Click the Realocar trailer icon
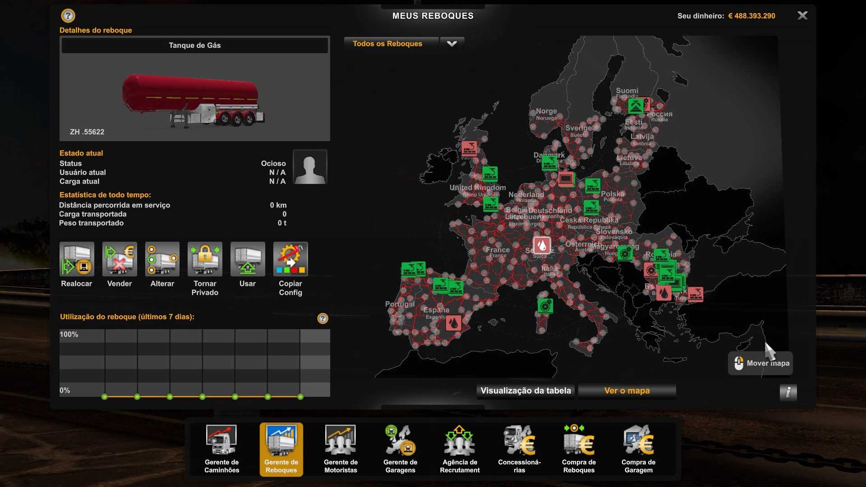Image resolution: width=866 pixels, height=487 pixels. click(x=77, y=260)
